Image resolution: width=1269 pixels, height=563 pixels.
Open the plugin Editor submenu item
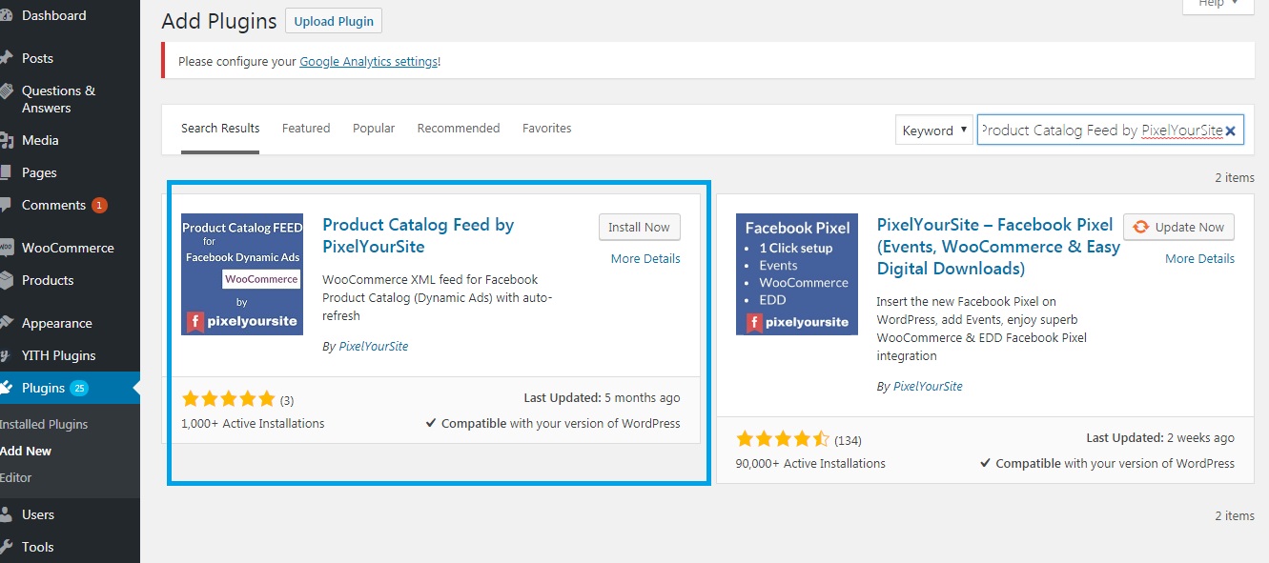tap(16, 478)
